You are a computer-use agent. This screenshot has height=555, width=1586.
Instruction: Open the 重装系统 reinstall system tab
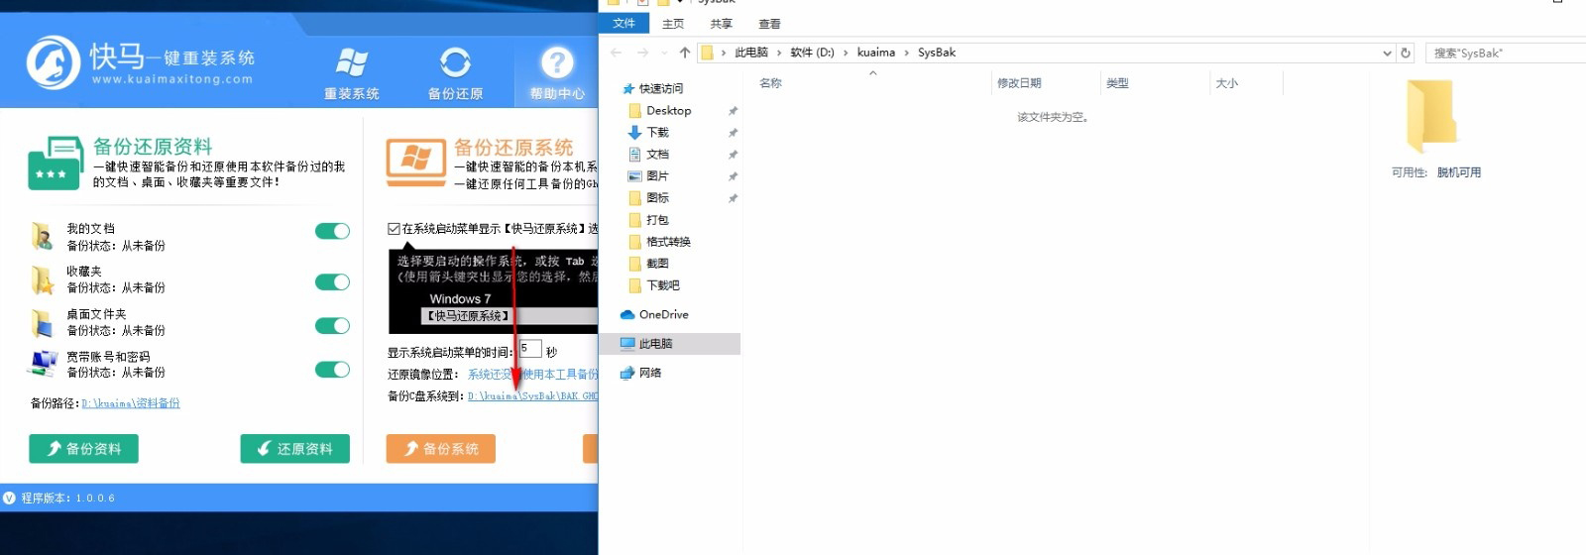point(352,73)
